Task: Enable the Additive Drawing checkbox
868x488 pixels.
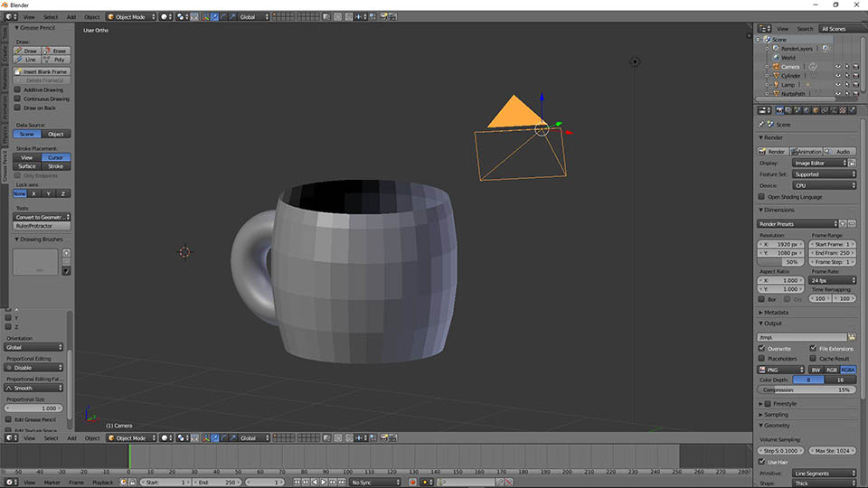Action: pos(18,89)
